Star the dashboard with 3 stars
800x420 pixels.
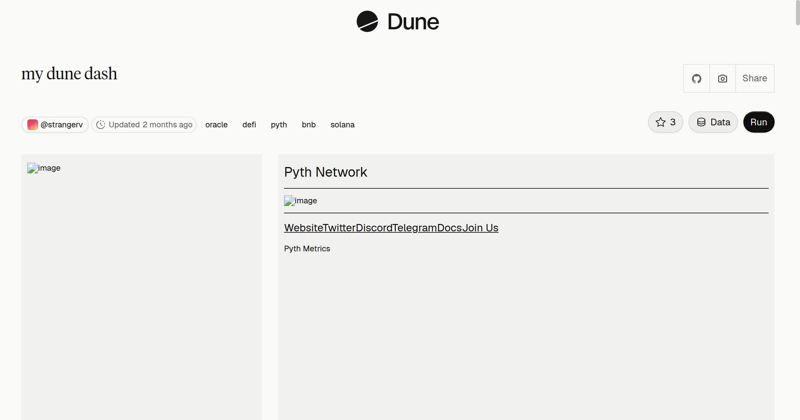click(666, 122)
